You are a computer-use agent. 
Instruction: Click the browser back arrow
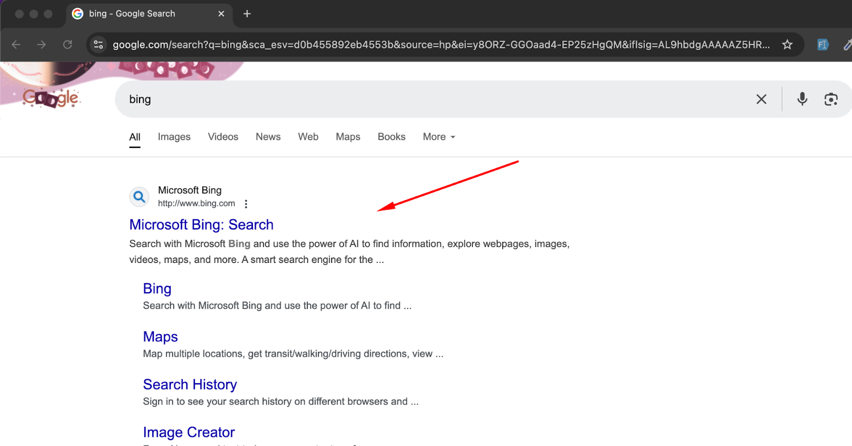pos(16,45)
